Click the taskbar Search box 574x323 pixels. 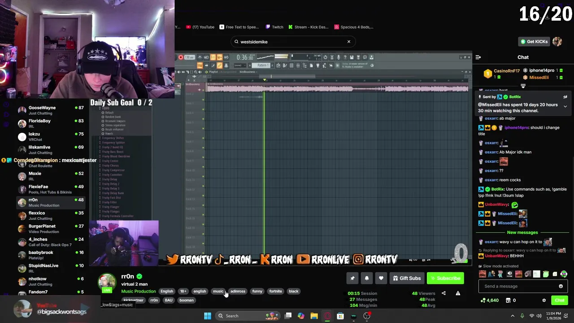(x=247, y=316)
